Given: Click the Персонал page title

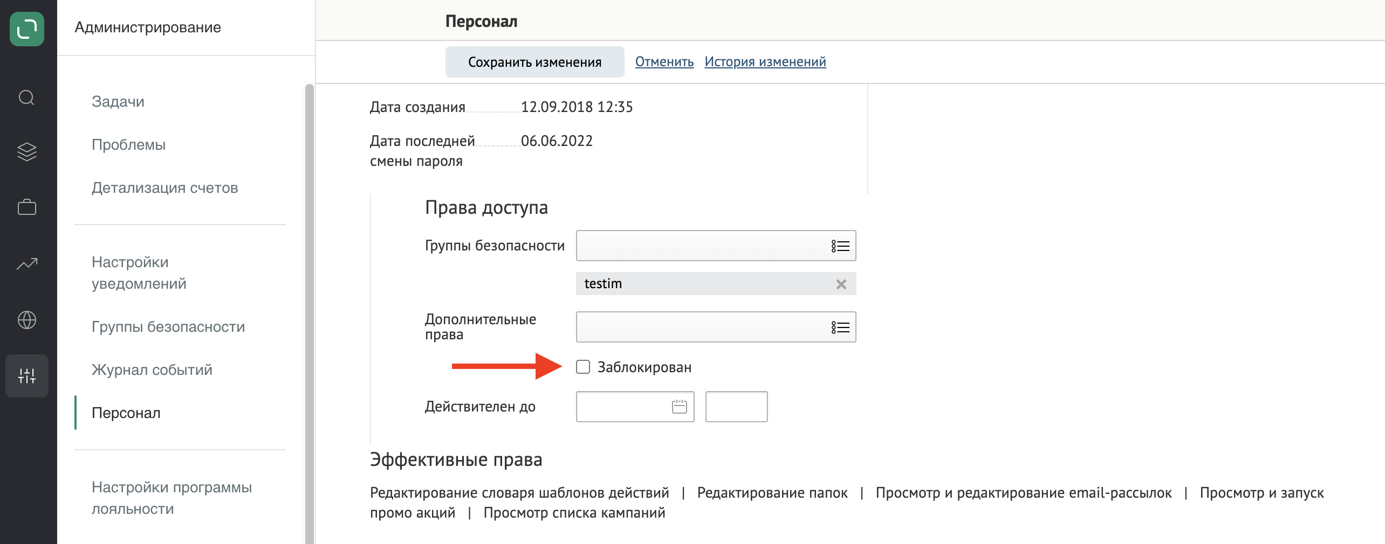Looking at the screenshot, I should (x=481, y=21).
